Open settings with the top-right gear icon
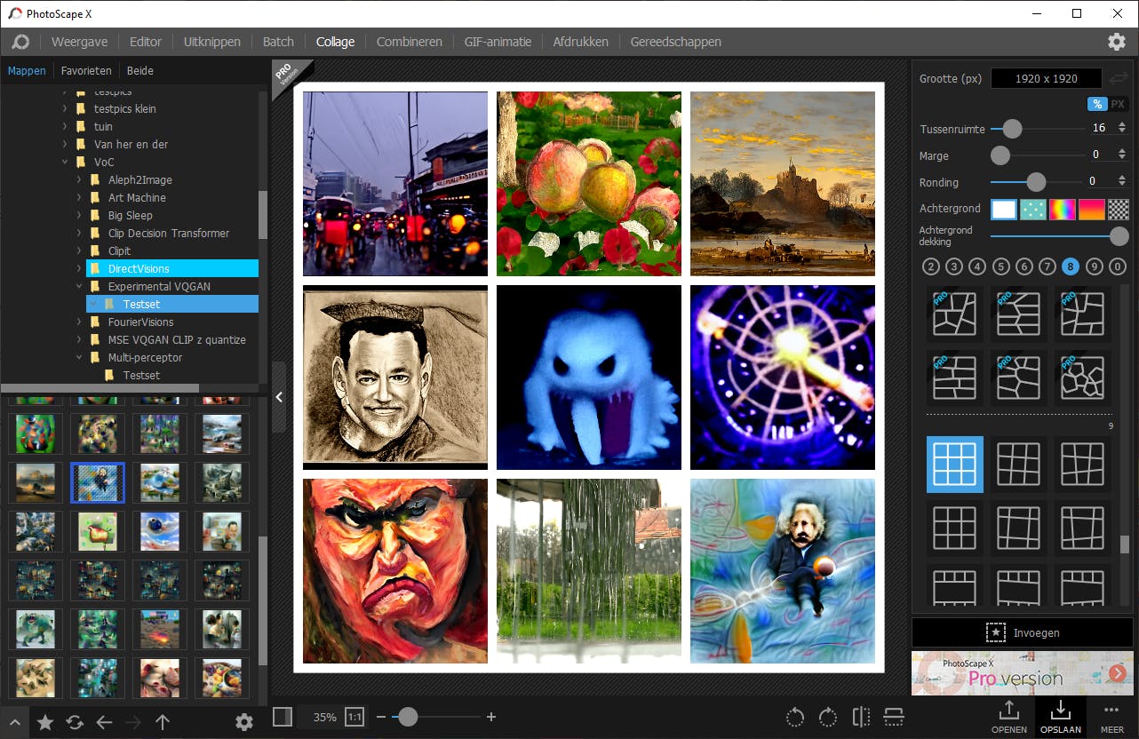The image size is (1139, 739). tap(1117, 42)
